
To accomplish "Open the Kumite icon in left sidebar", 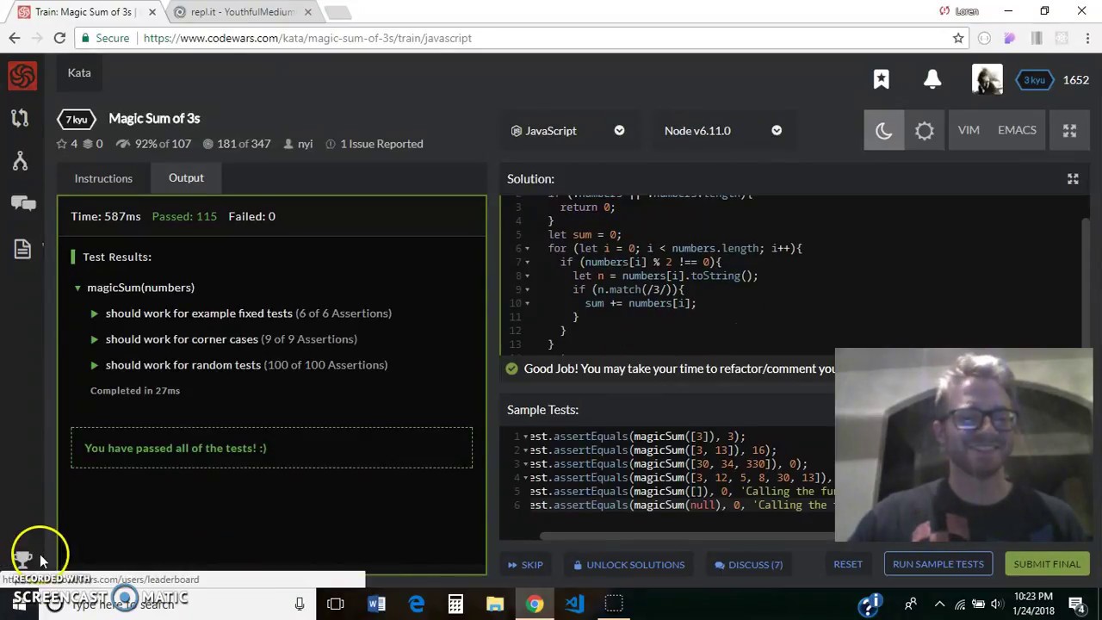I will tap(20, 160).
